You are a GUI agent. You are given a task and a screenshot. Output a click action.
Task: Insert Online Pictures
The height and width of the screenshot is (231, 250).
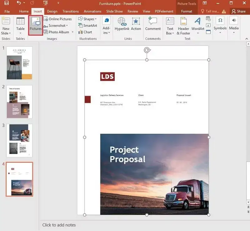58,19
